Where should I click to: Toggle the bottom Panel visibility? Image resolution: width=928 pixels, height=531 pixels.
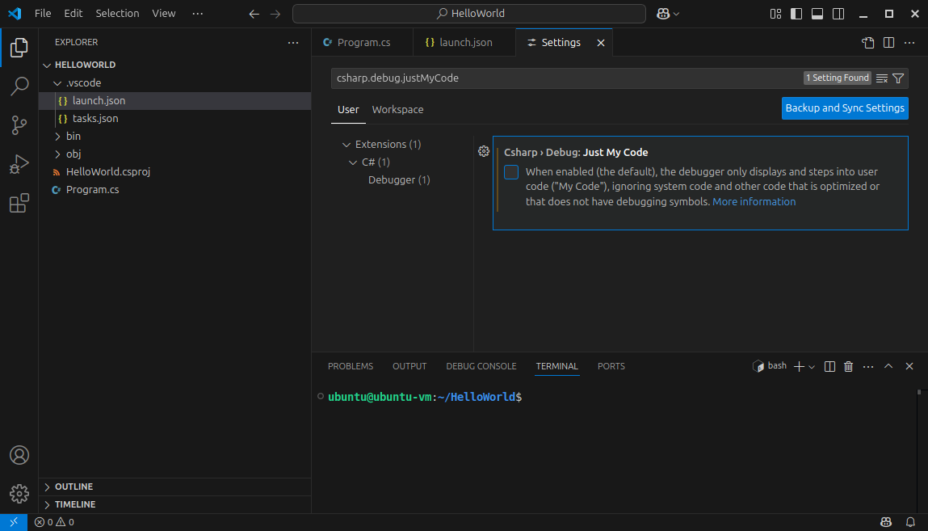(817, 14)
